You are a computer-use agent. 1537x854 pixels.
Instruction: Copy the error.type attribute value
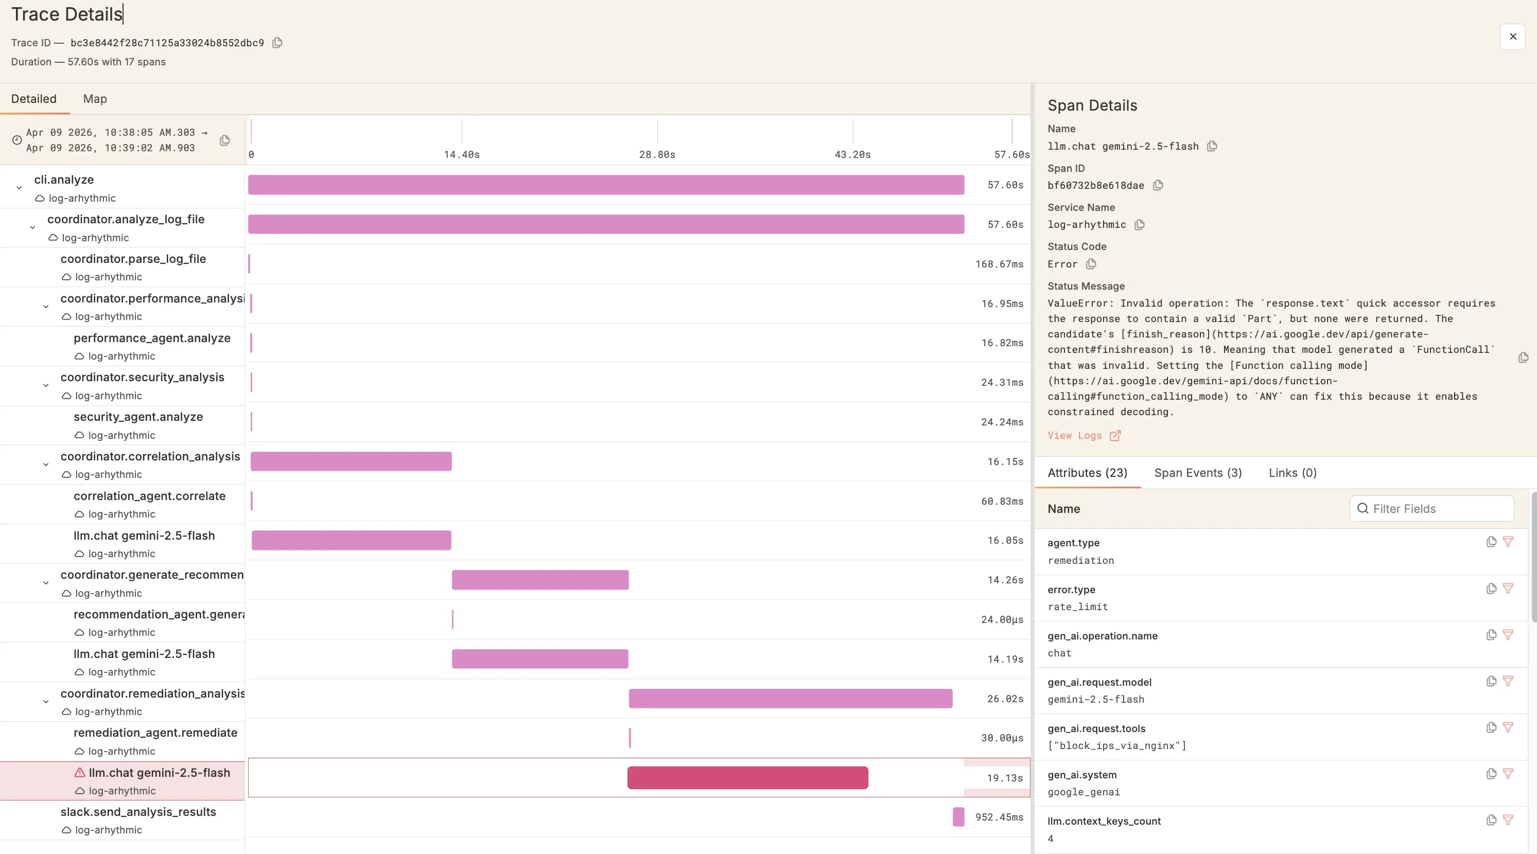coord(1491,589)
